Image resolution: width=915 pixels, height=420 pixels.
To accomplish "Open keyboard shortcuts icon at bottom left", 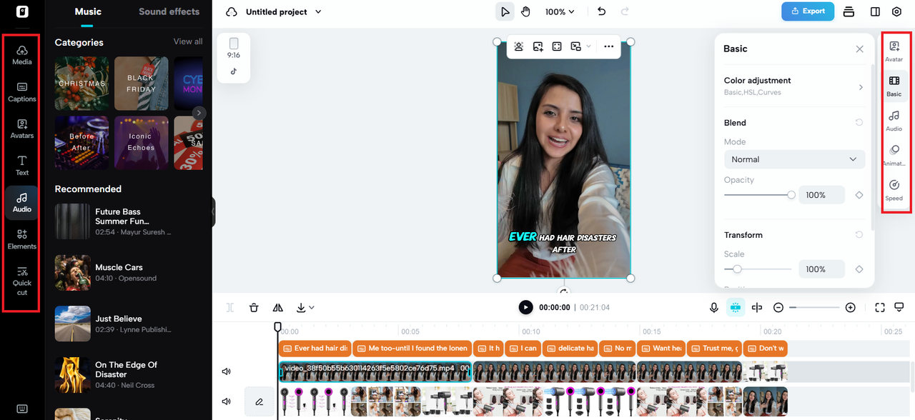I will pyautogui.click(x=22, y=409).
